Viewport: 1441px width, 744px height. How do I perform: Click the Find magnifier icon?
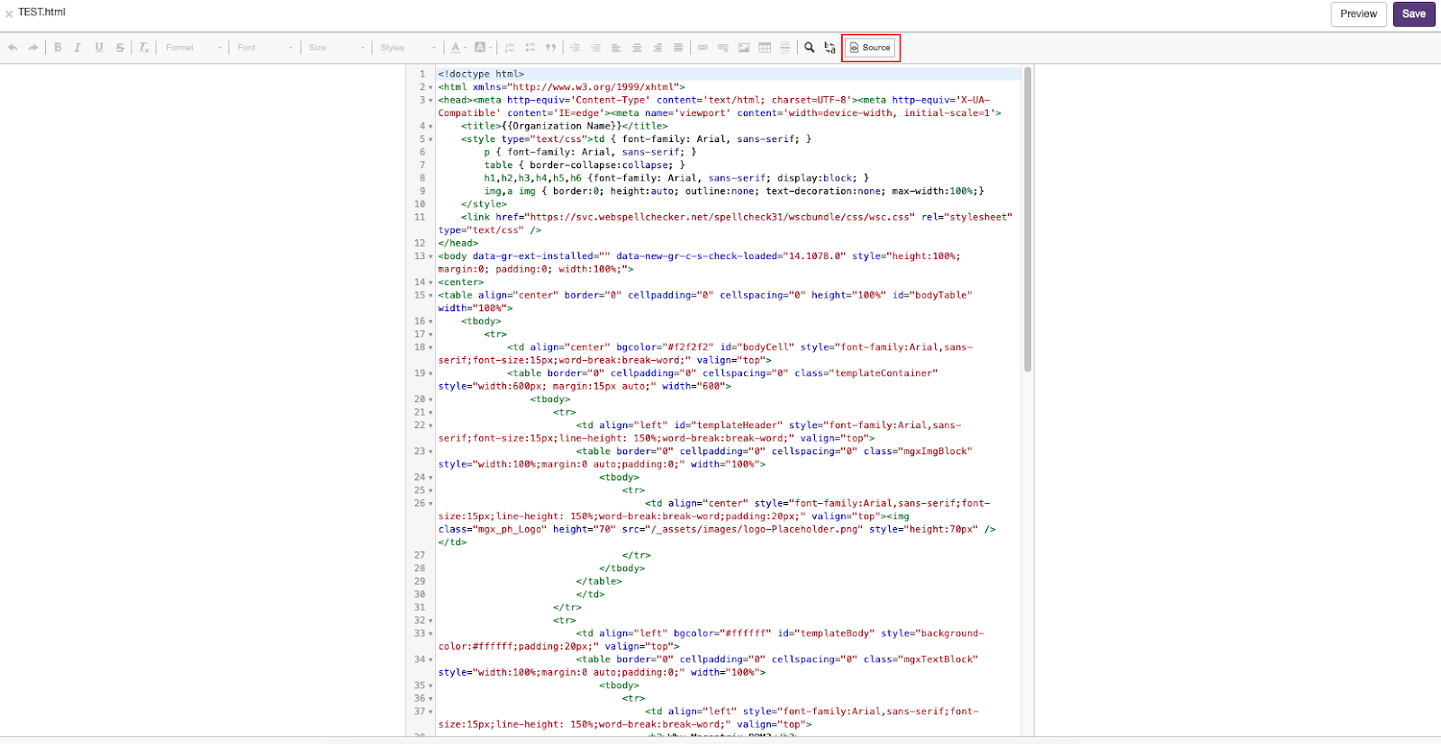(x=810, y=48)
